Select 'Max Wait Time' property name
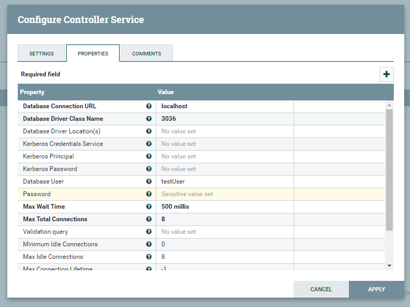410x307 pixels. [44, 207]
